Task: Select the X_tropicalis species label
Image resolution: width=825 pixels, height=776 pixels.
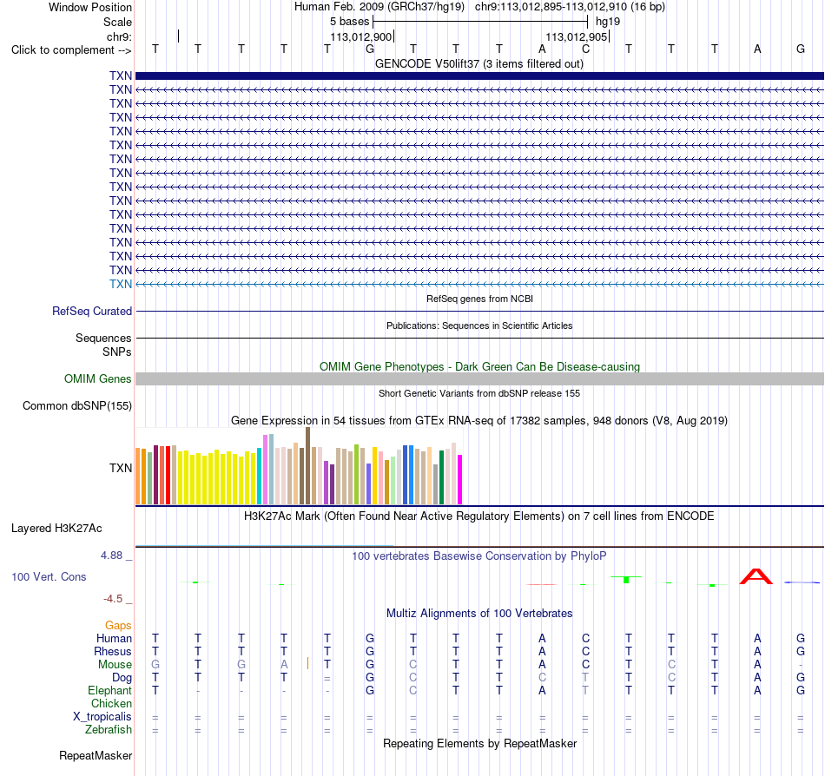Action: (x=102, y=717)
